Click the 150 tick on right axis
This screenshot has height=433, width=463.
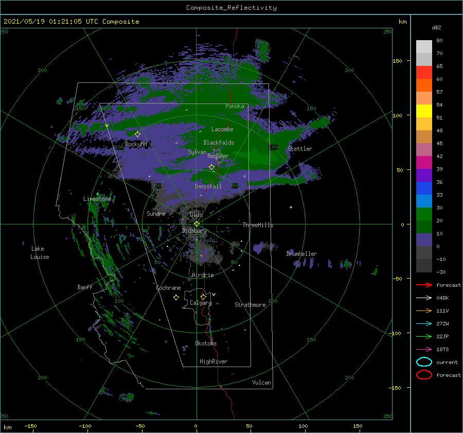pyautogui.click(x=397, y=61)
